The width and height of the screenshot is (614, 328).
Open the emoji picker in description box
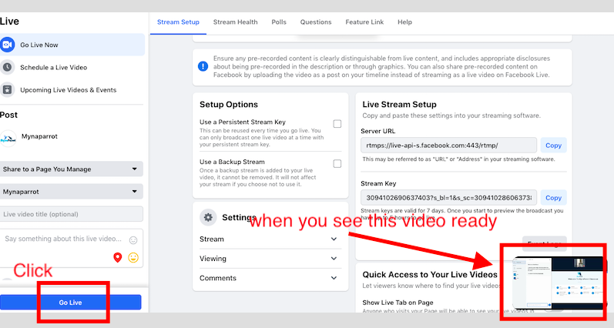[133, 240]
